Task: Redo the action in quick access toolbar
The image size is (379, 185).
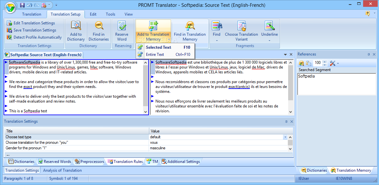Action: point(37,5)
